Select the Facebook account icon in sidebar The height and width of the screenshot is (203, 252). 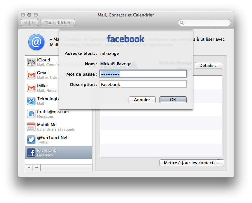coord(31,153)
